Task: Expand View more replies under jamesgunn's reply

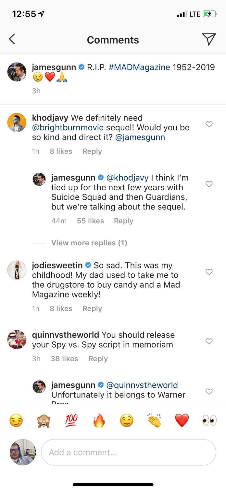Action: (x=89, y=243)
